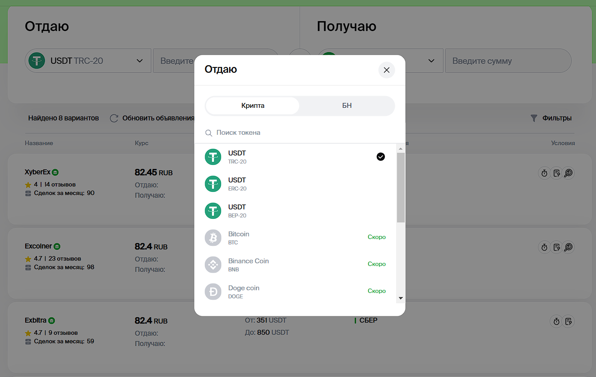Click the green bank badge next to Excoiner
This screenshot has width=596, height=377.
[57, 247]
